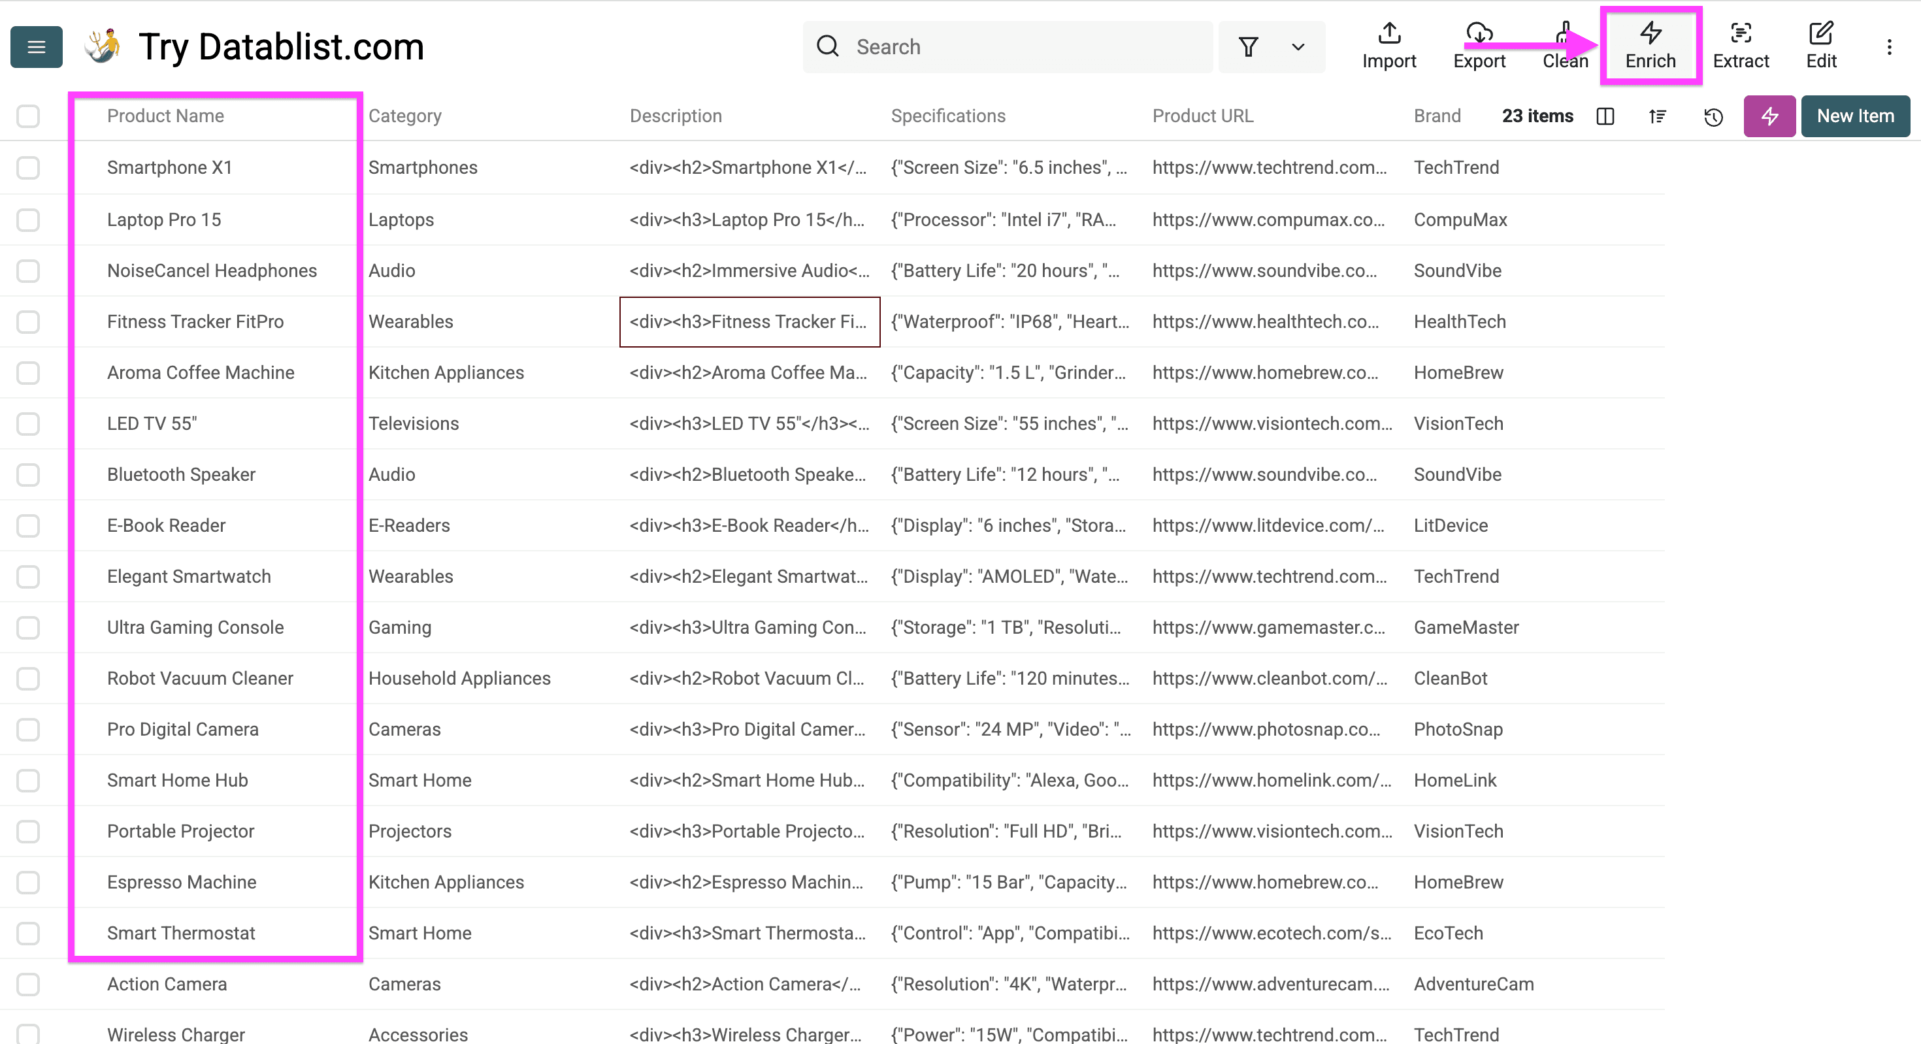This screenshot has width=1921, height=1044.
Task: Expand the filter dropdown chevron
Action: tap(1298, 47)
